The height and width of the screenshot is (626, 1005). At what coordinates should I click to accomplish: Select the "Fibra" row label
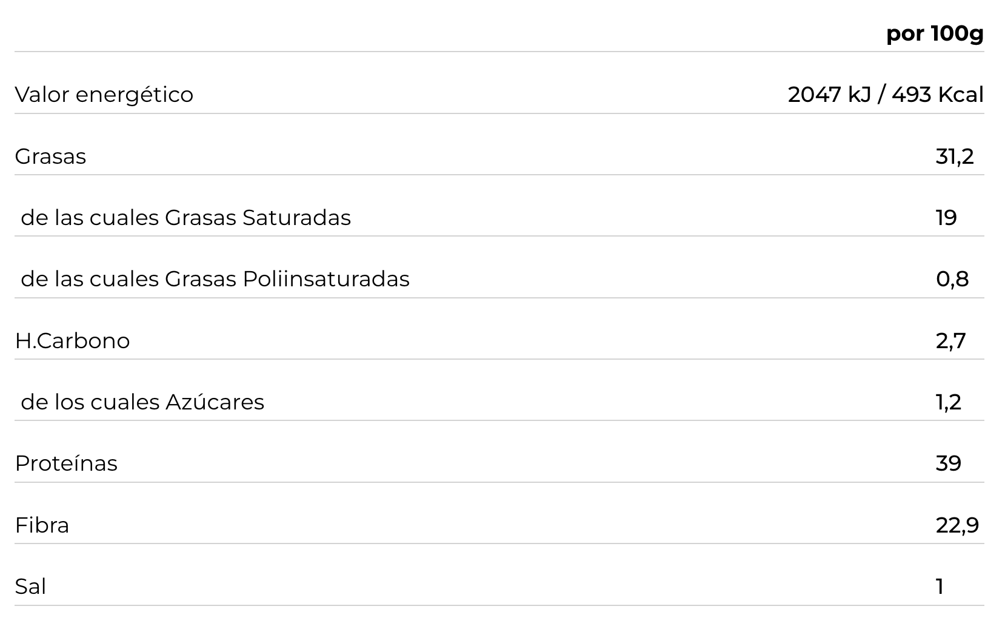point(42,525)
